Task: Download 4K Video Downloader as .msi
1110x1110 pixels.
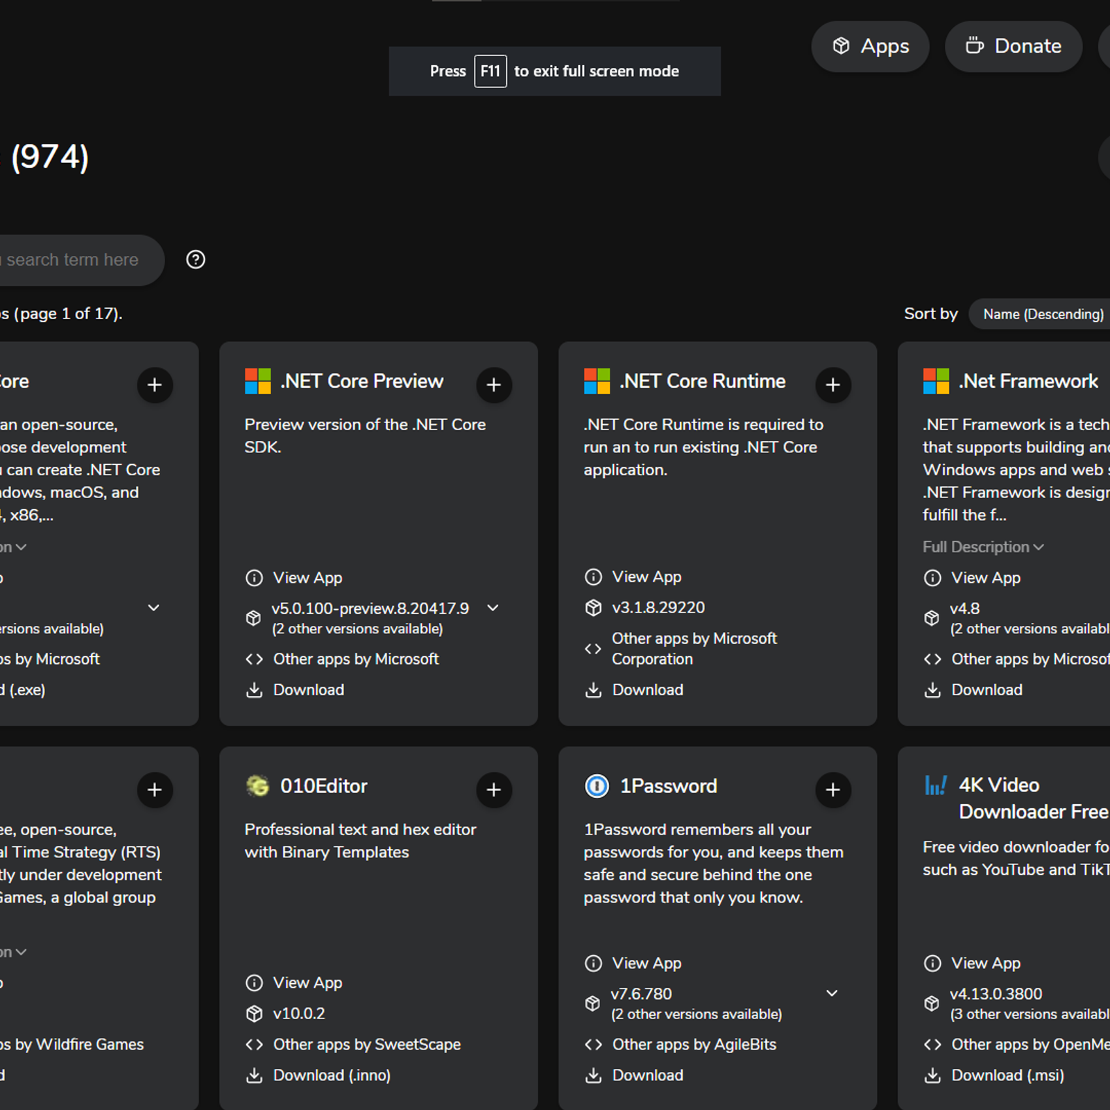Action: pos(1008,1075)
